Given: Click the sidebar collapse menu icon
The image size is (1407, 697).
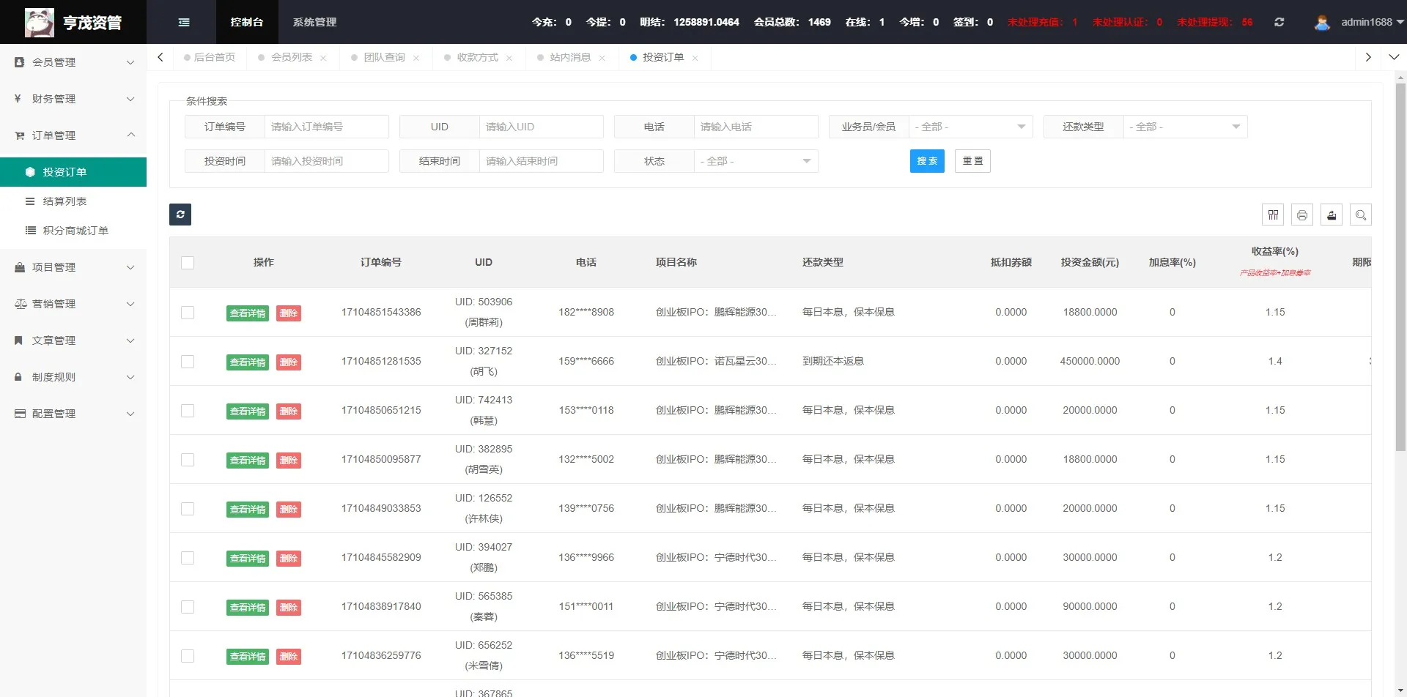Looking at the screenshot, I should (184, 22).
